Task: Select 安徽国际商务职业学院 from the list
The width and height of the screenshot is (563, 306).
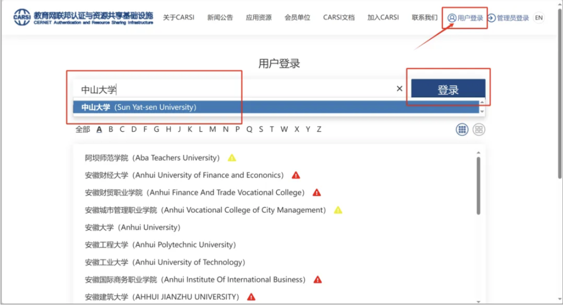Action: [x=195, y=279]
